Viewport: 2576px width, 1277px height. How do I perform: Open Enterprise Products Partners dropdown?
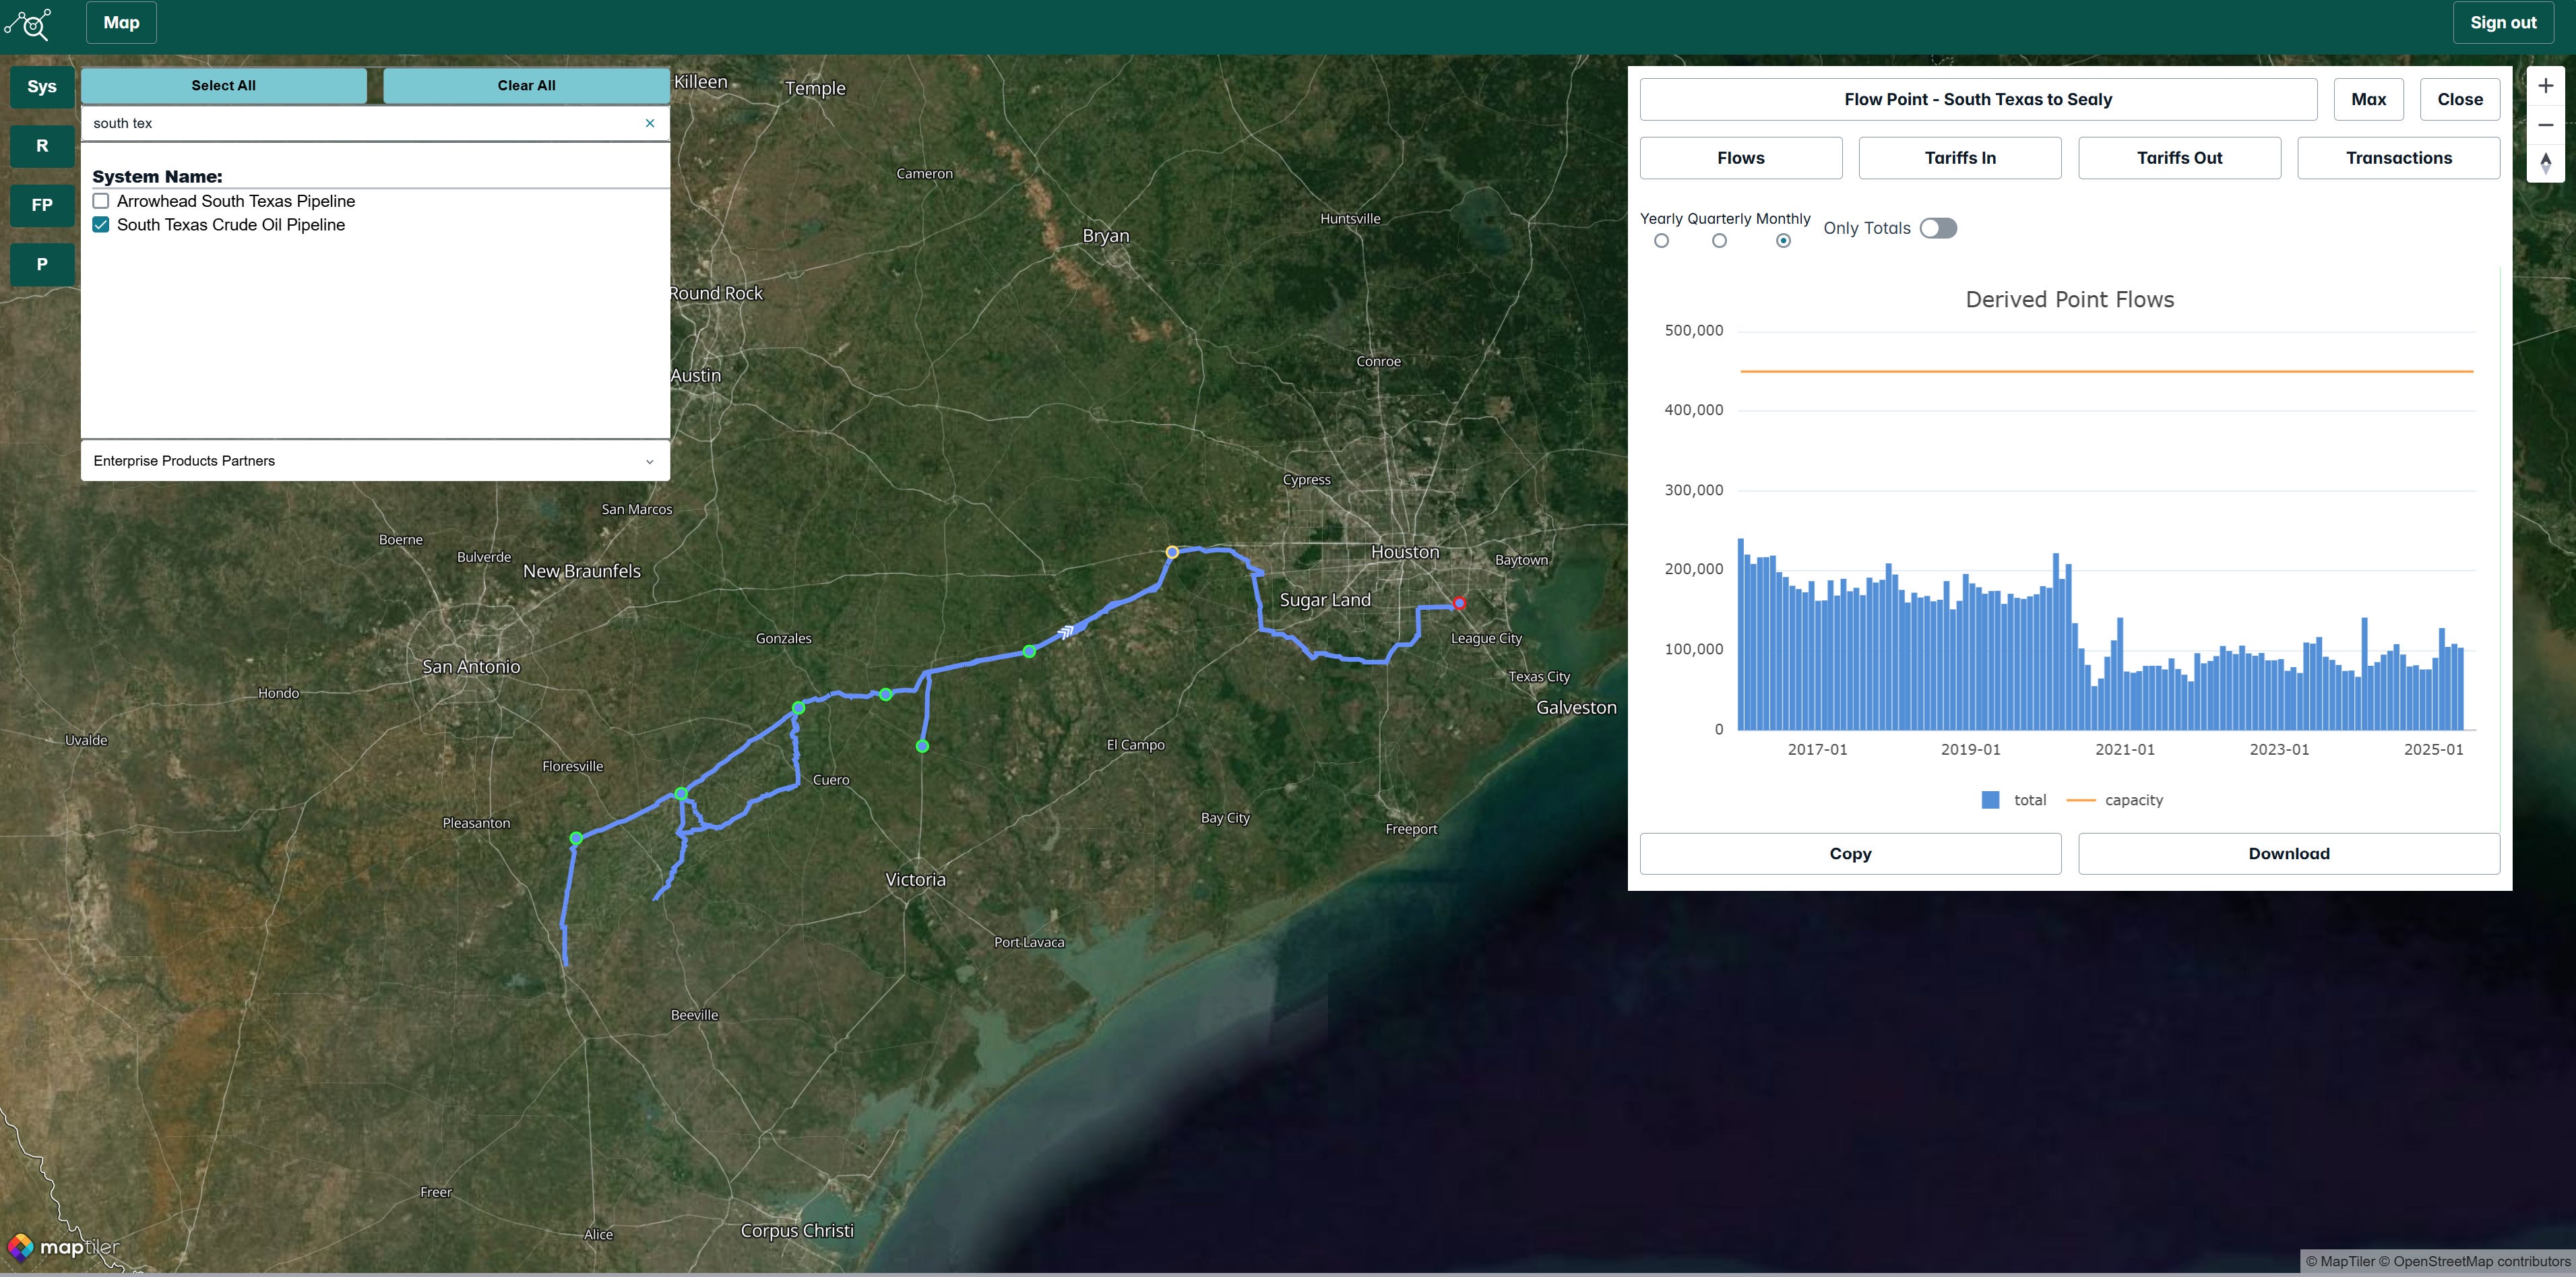(375, 461)
